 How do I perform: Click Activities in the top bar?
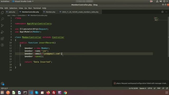click(5, 1)
